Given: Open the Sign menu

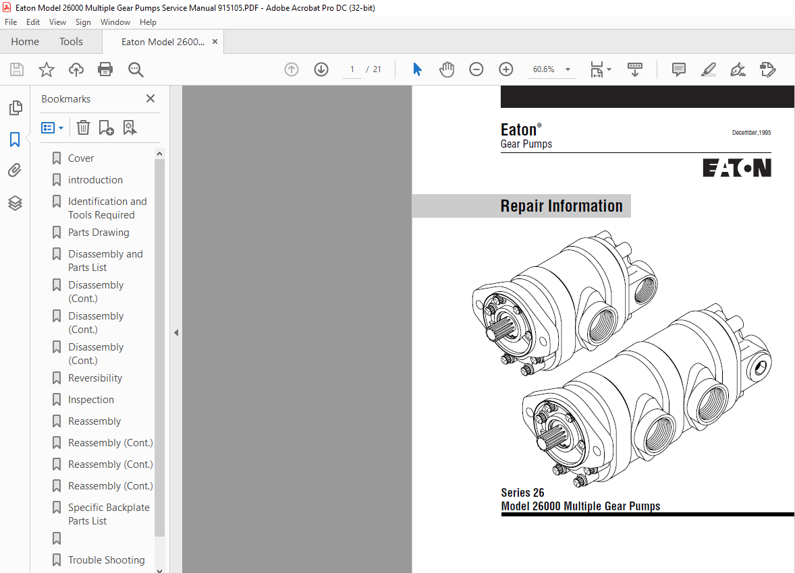Looking at the screenshot, I should 83,22.
